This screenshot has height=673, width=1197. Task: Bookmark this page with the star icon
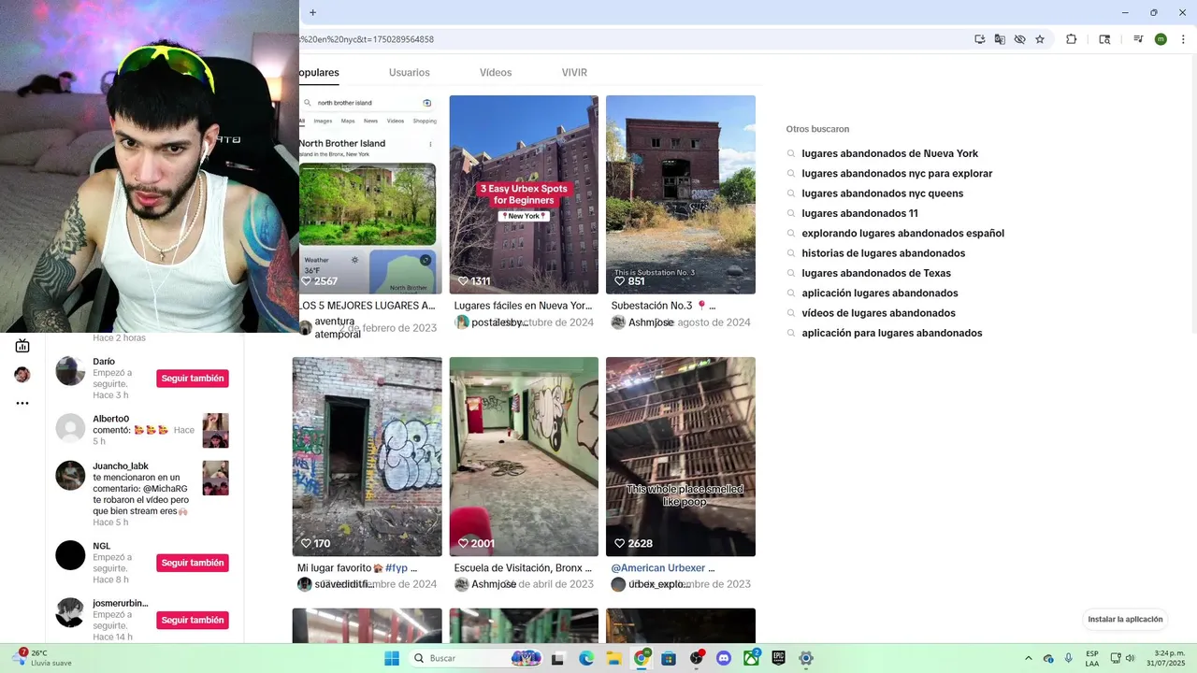pos(1040,39)
